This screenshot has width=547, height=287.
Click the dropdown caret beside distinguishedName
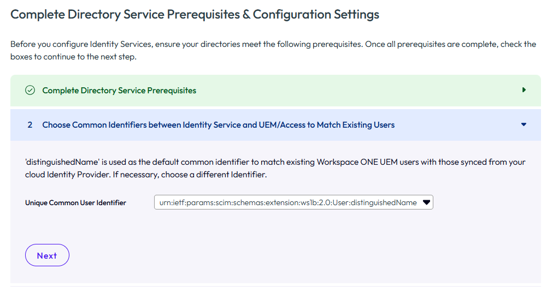click(x=426, y=202)
